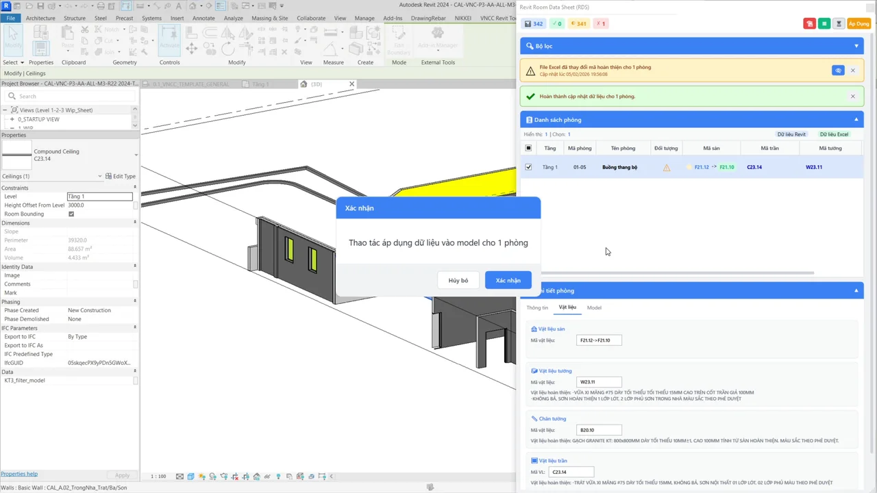Click the sun path icon in view bar
Viewport: 877px width, 493px height.
coord(202,477)
